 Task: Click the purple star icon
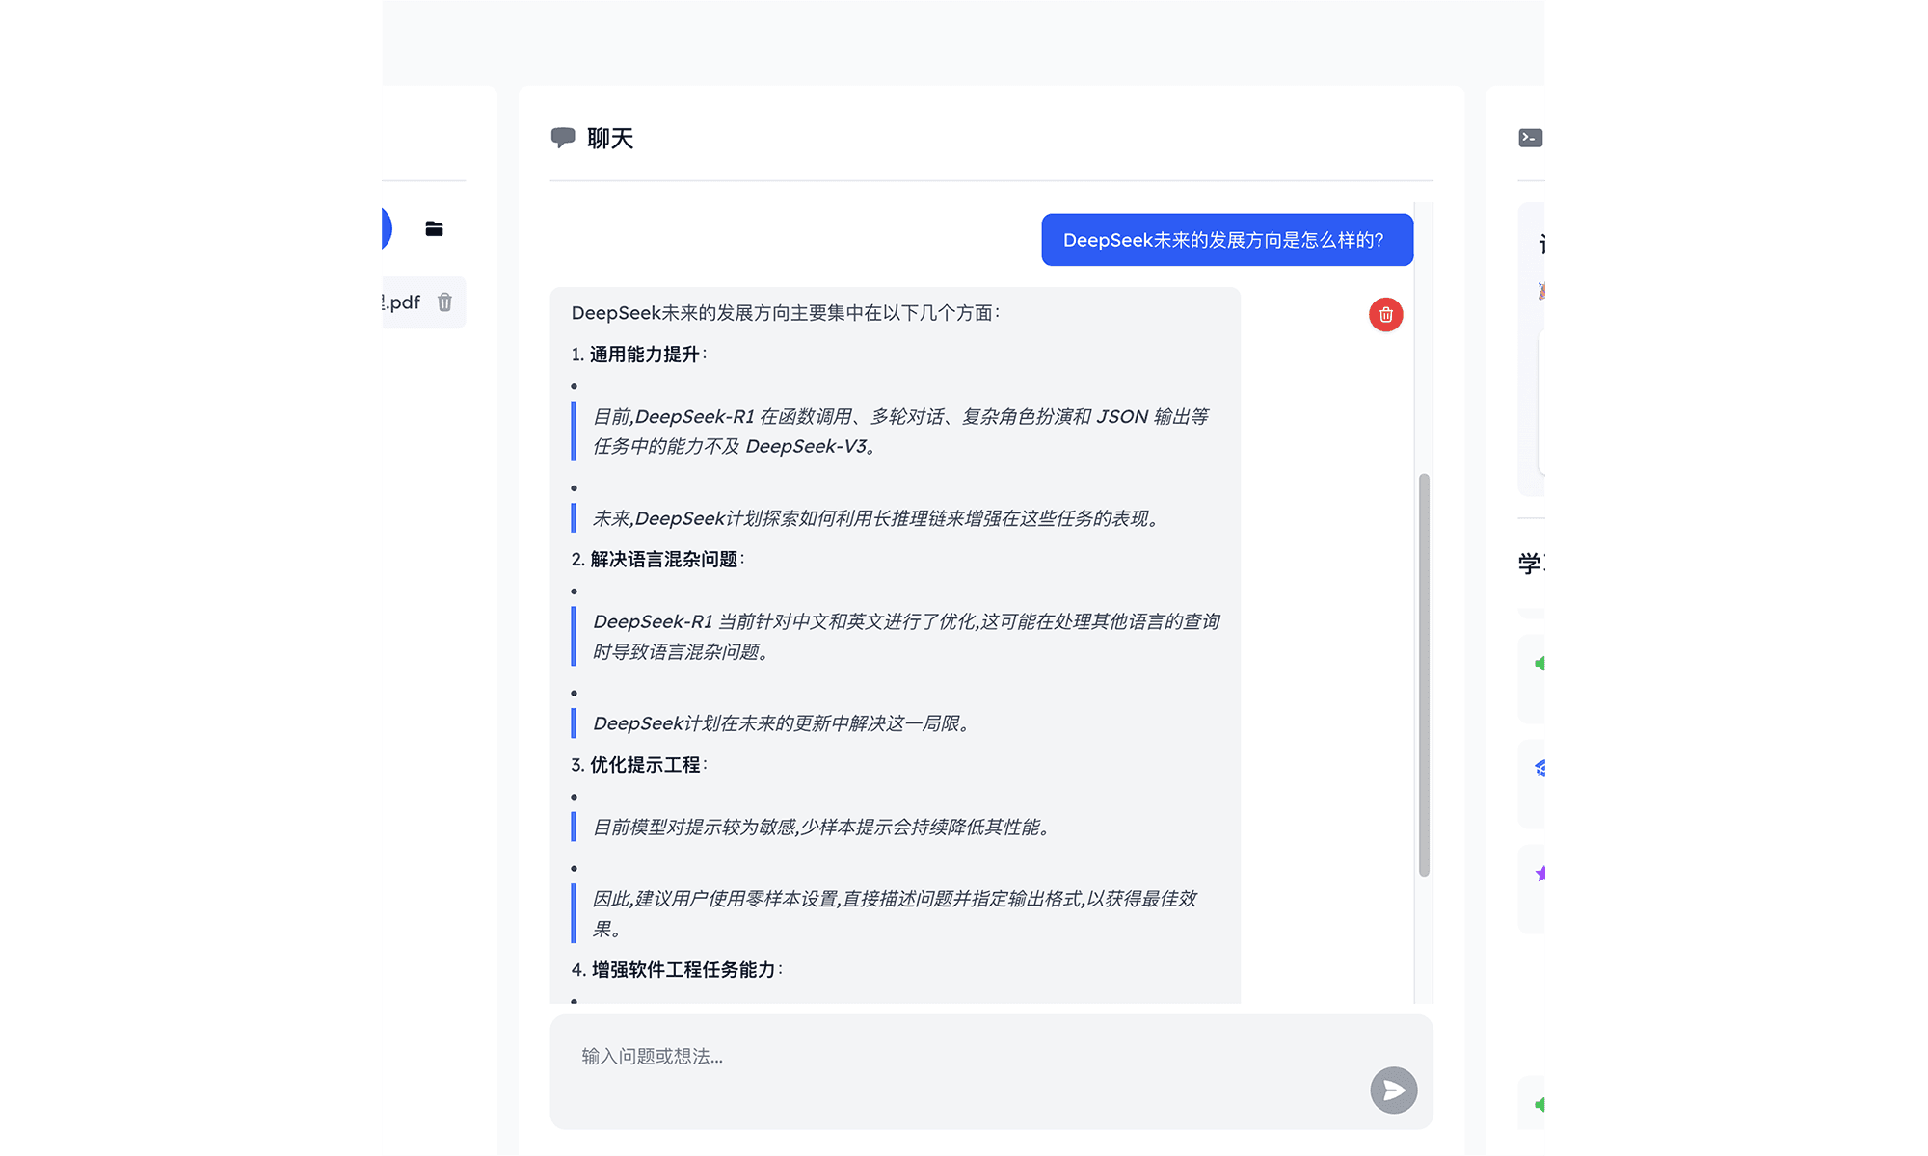[1540, 874]
